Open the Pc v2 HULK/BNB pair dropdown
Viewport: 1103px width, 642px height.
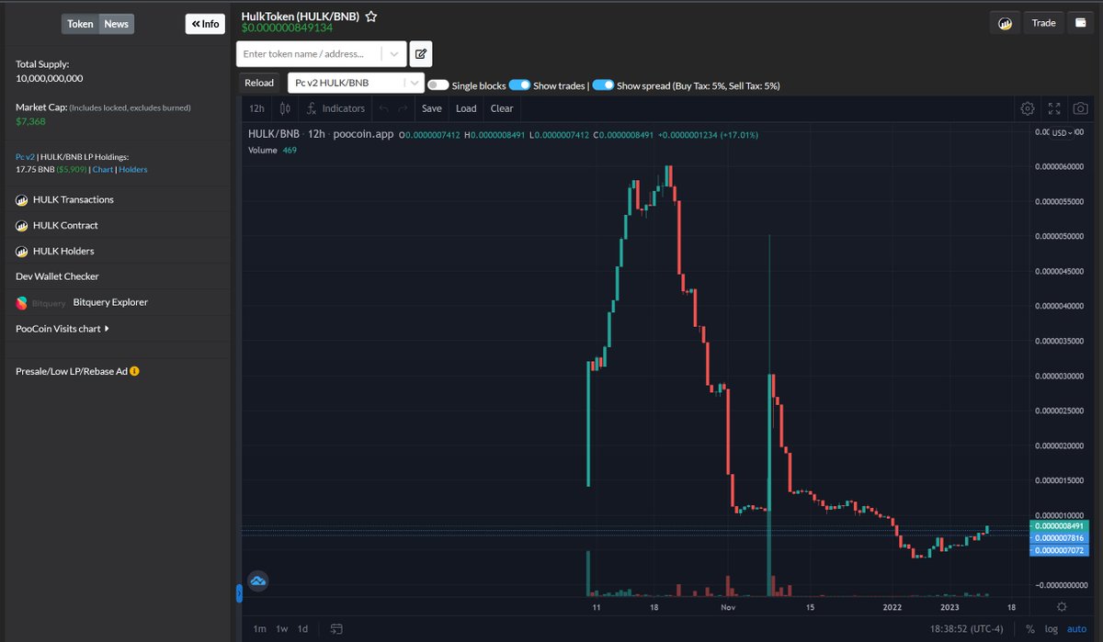(357, 83)
